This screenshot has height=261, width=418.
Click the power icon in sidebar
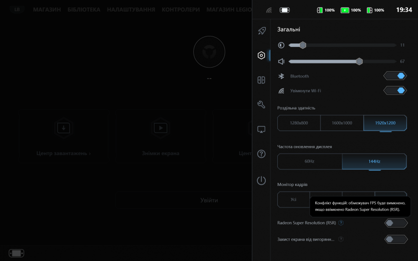point(261,180)
